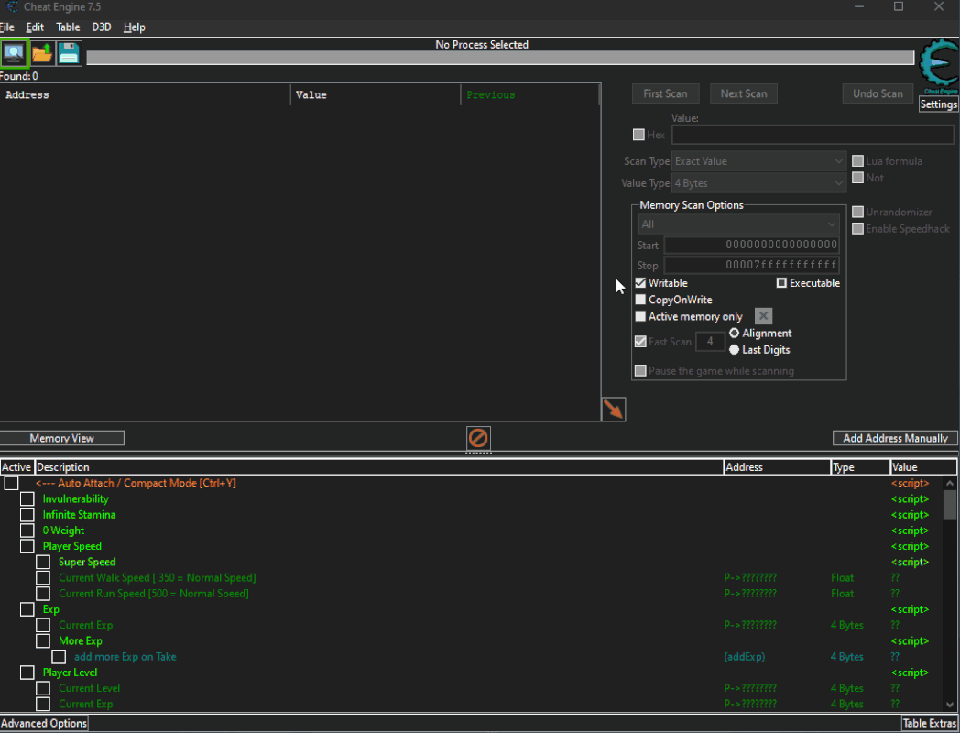Image resolution: width=960 pixels, height=733 pixels.
Task: Open the Table menu
Action: click(68, 27)
